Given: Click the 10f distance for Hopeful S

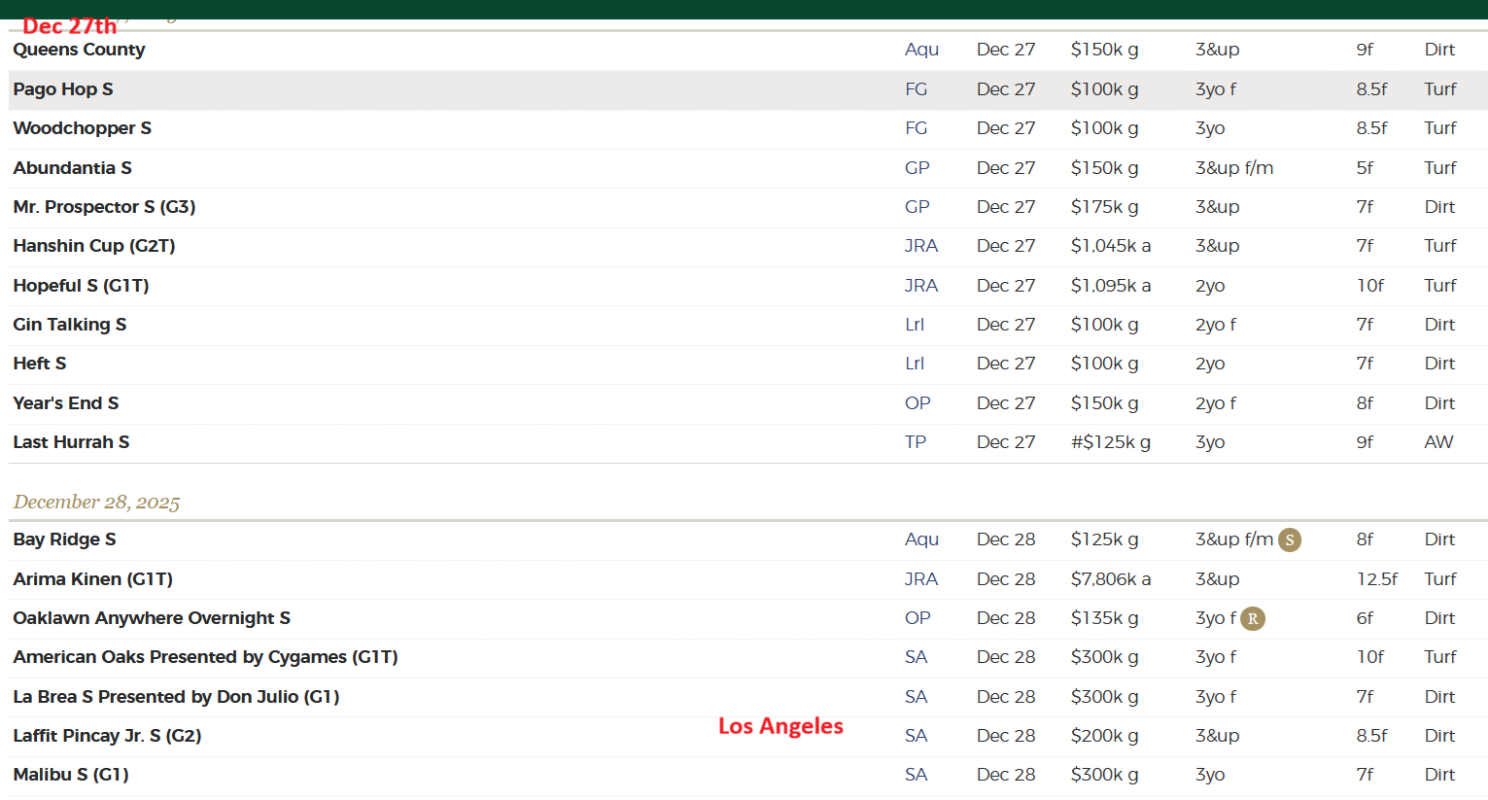Looking at the screenshot, I should point(1370,286).
